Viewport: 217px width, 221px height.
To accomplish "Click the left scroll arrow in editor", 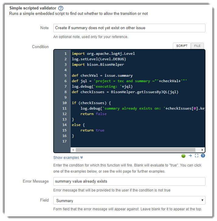I will tap(73, 150).
